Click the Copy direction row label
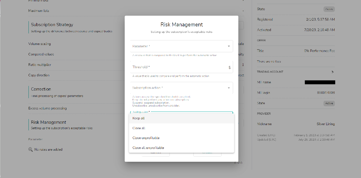Screen dimensions: 361x178 (39, 75)
